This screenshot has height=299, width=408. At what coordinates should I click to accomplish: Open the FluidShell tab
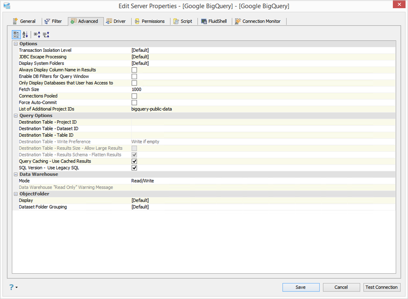point(214,21)
